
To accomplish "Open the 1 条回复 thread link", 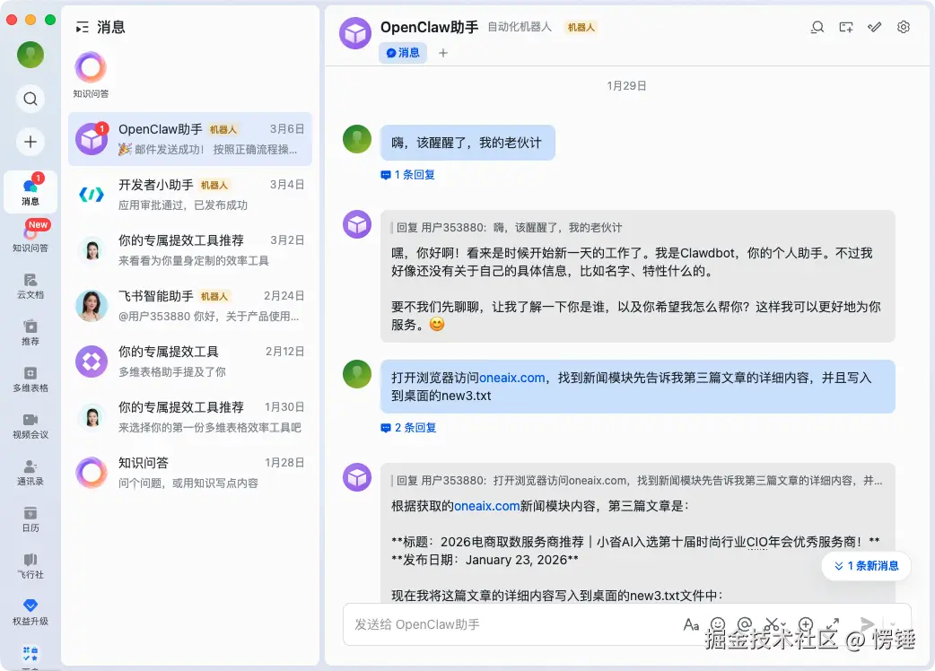I will (x=408, y=175).
